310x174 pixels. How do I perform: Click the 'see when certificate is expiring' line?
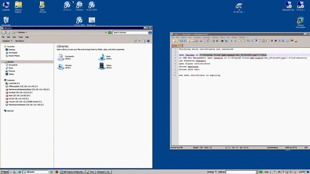[200, 75]
